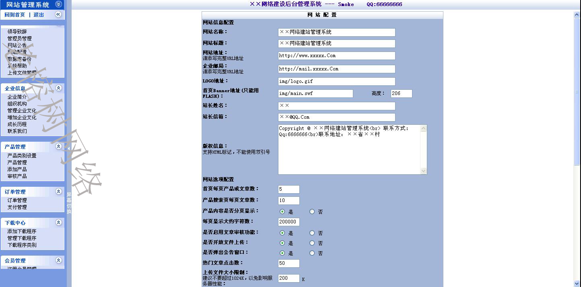Click the 每页显示大约字符数 field
The height and width of the screenshot is (287, 581).
[288, 222]
